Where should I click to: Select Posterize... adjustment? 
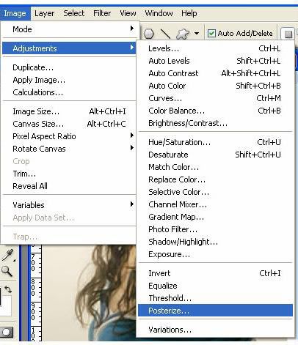click(215, 311)
